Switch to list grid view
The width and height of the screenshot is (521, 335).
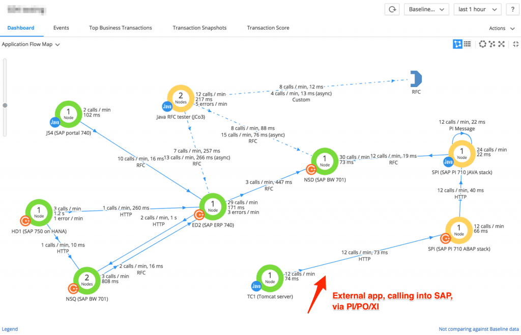(467, 44)
